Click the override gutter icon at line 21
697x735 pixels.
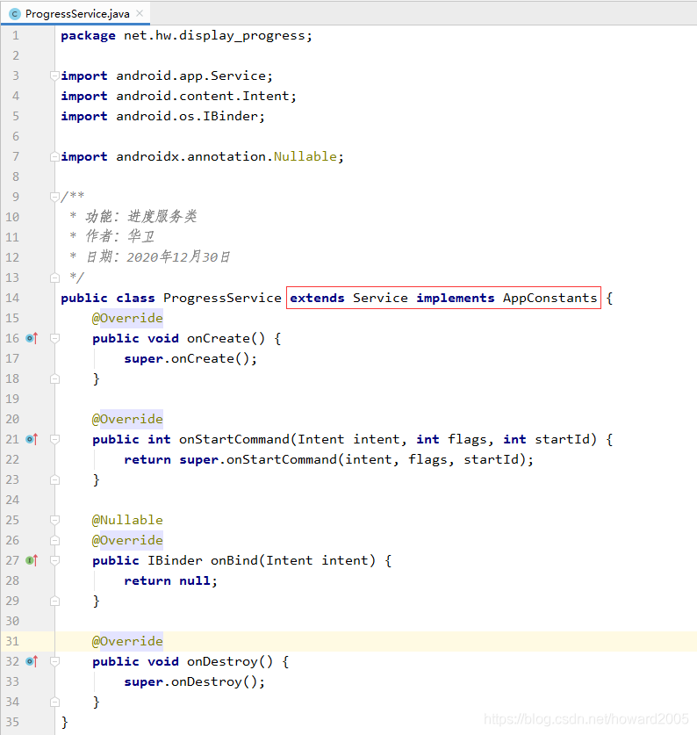pos(32,439)
